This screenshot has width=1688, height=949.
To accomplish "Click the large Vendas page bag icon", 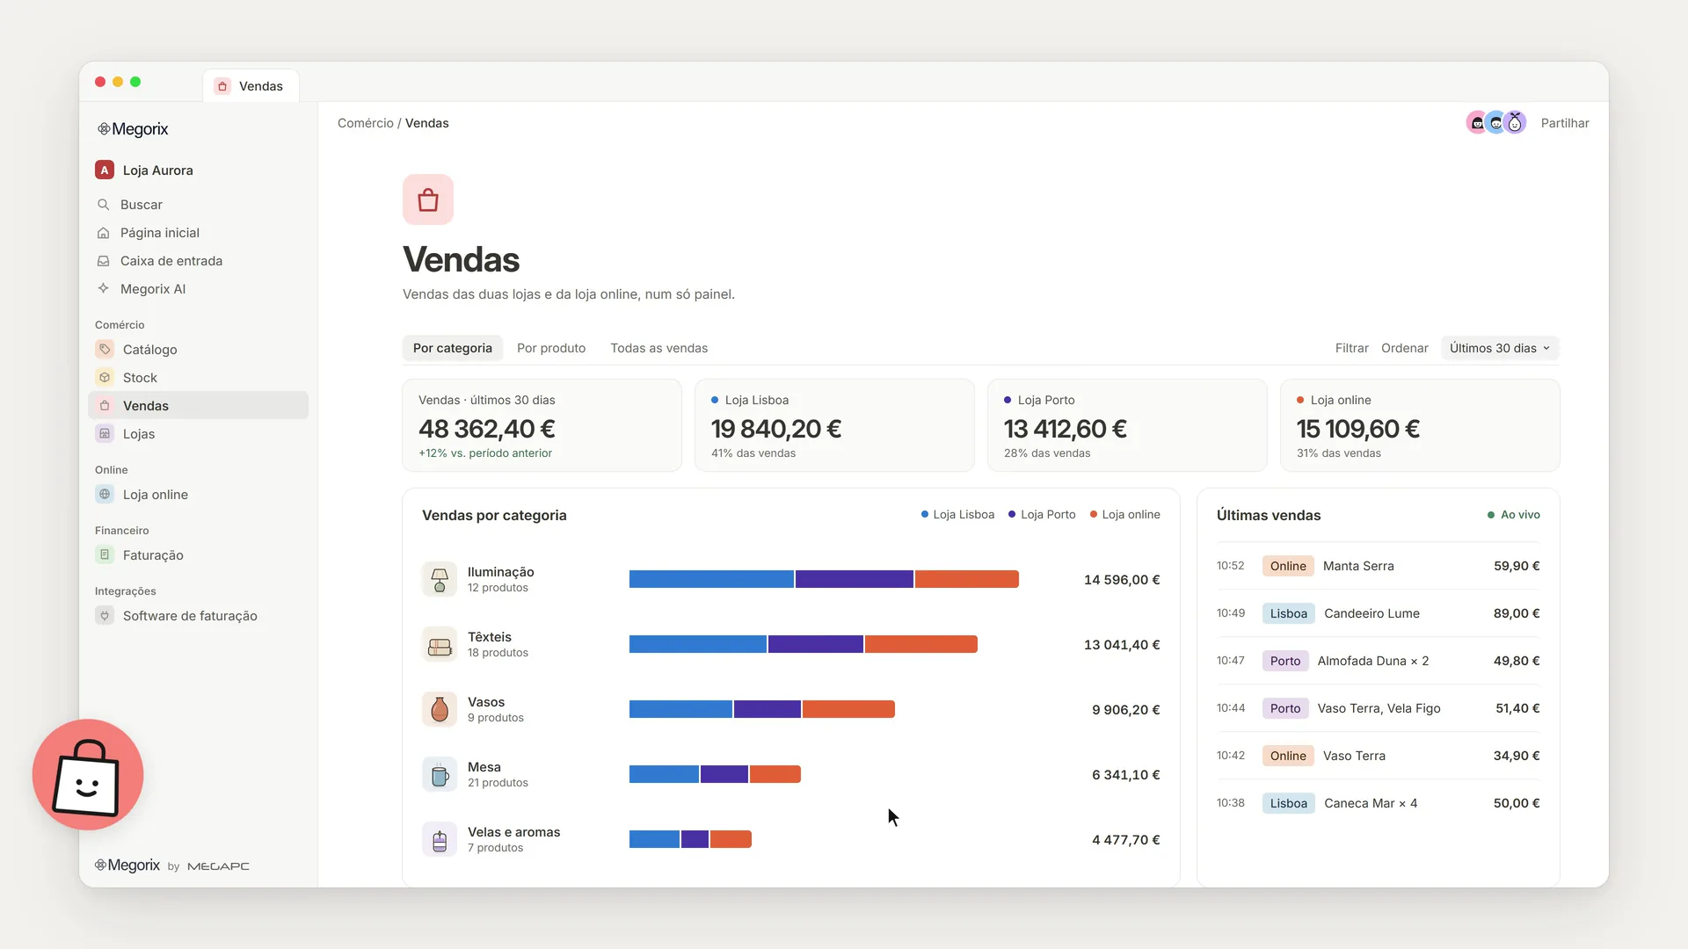I will 428,199.
